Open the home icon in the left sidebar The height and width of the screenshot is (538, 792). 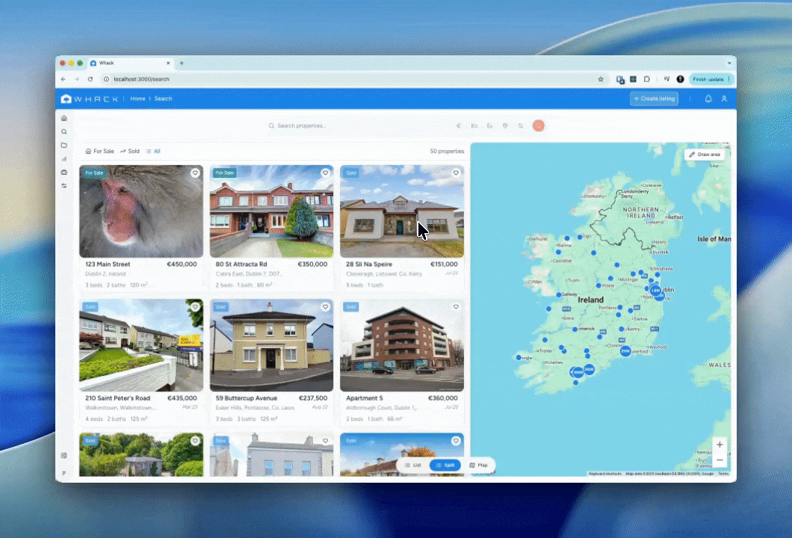point(64,118)
